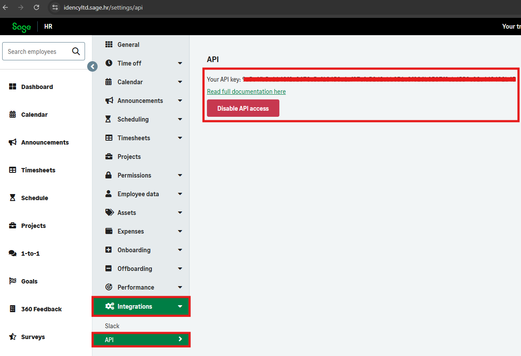The height and width of the screenshot is (356, 521).
Task: Click the browser address bar URL
Action: [x=103, y=7]
